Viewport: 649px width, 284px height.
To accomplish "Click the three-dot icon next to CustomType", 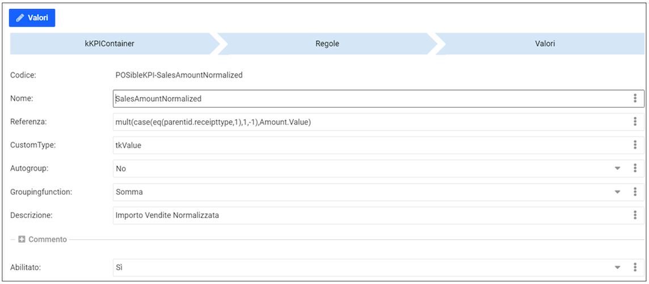I will 635,145.
